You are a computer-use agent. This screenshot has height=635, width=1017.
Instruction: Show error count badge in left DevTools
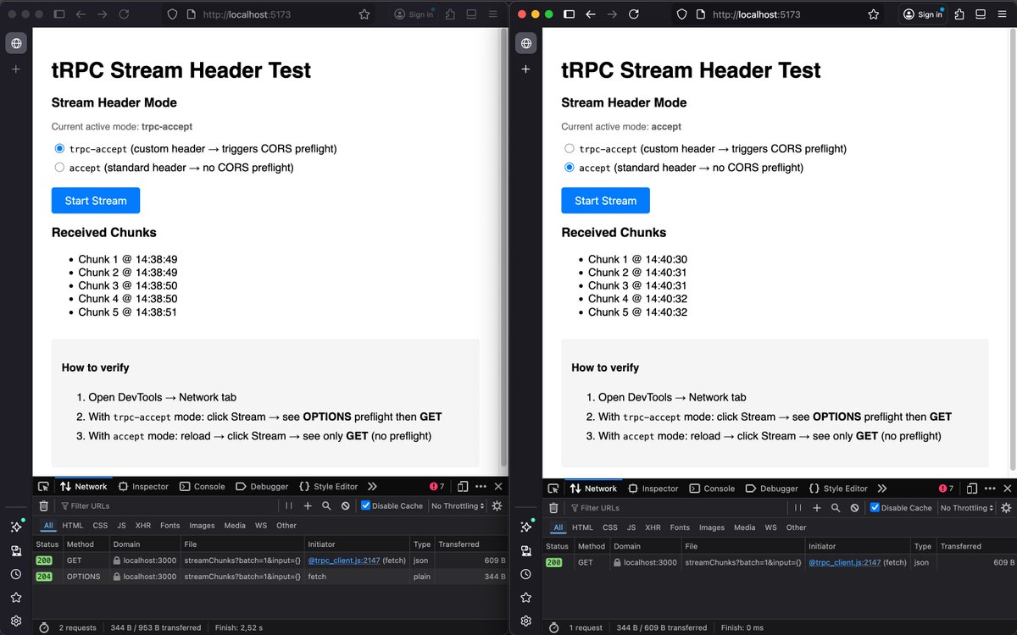pos(437,487)
